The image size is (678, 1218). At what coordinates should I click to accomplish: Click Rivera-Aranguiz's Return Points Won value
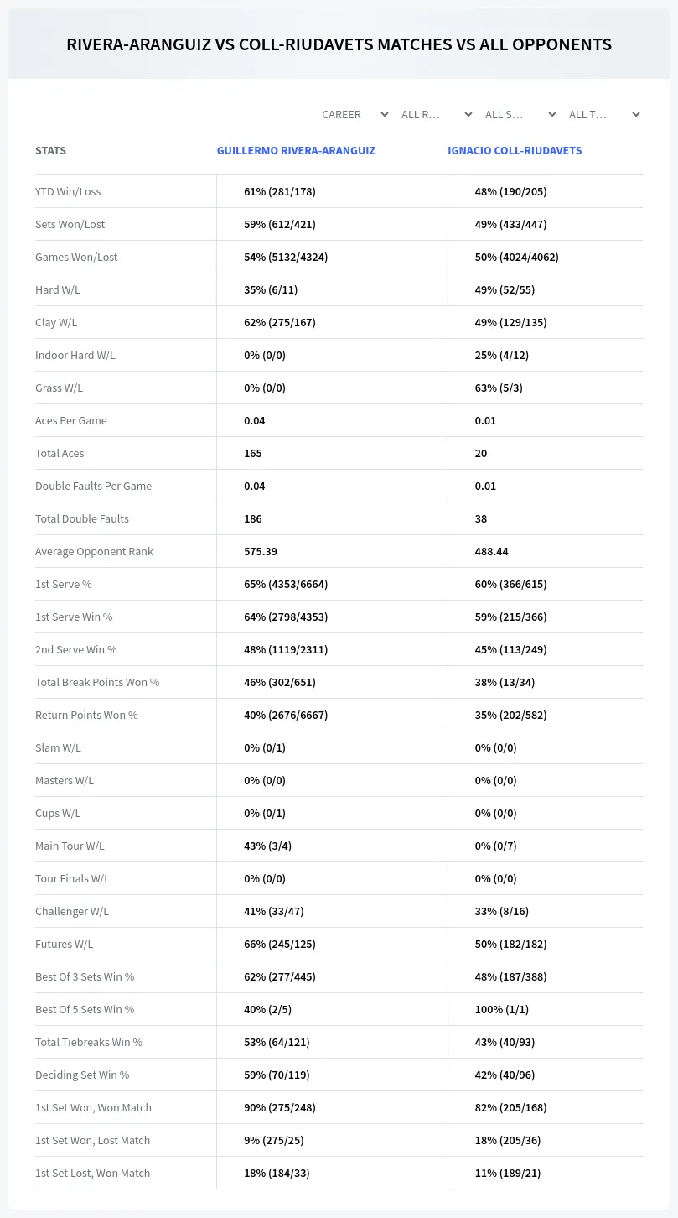coord(286,715)
